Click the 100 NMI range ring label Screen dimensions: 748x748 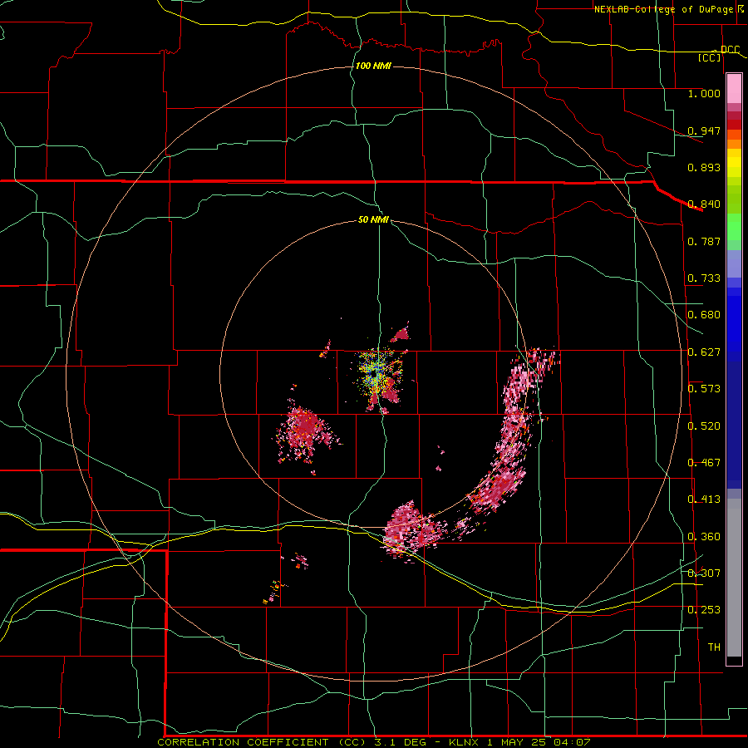click(373, 66)
